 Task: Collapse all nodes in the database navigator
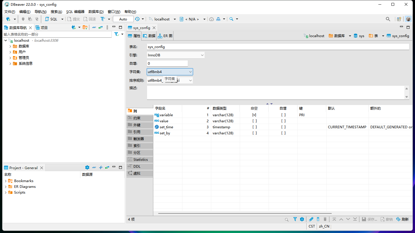(94, 27)
